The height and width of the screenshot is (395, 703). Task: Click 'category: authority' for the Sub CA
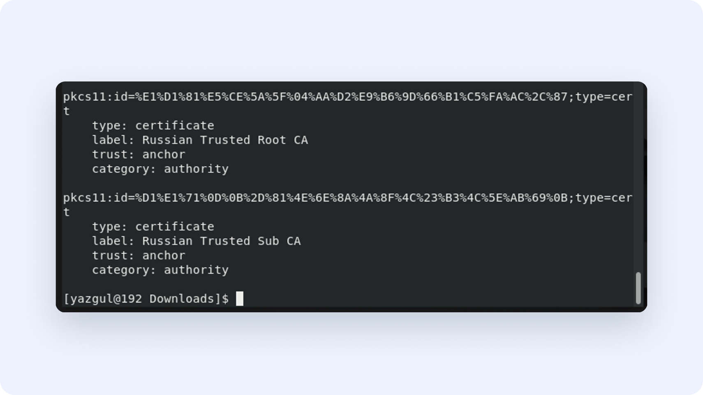[160, 270]
